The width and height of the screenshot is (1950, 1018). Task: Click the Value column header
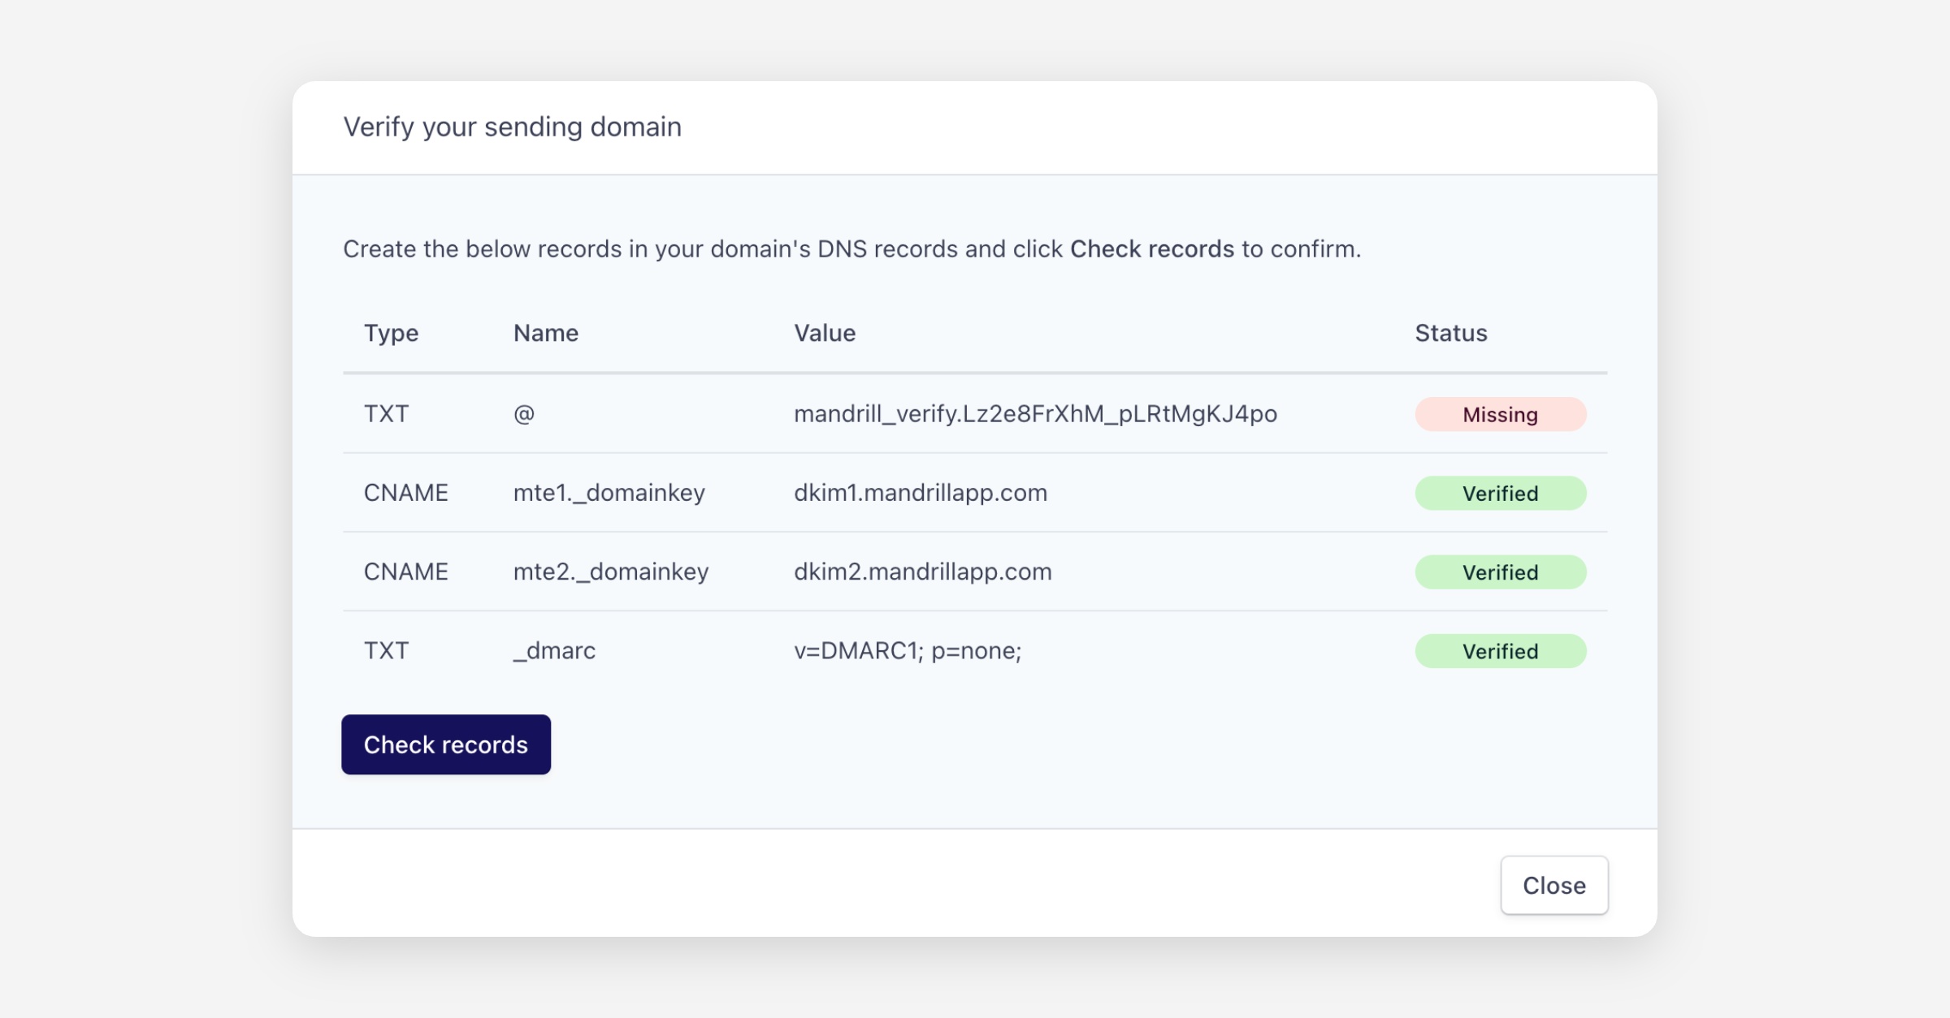coord(824,333)
